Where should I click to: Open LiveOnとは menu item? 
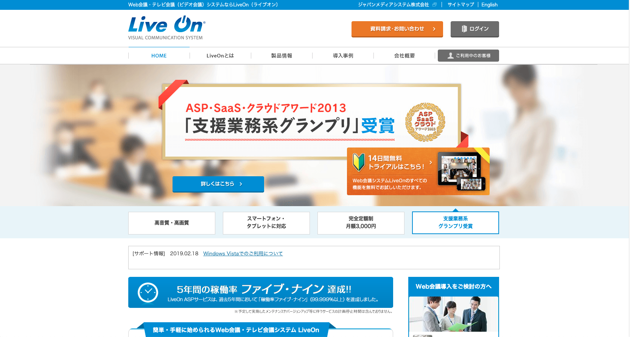220,56
